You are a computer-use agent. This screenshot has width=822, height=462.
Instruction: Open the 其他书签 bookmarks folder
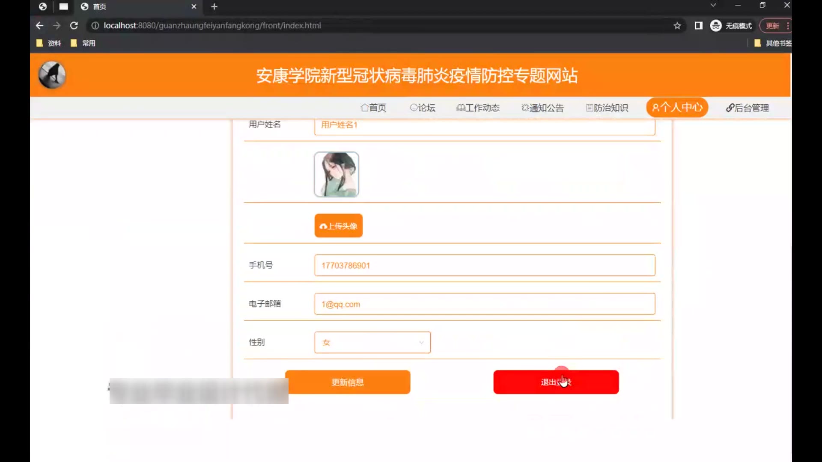(773, 43)
